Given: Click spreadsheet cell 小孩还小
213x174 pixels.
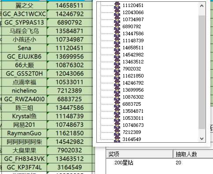Looking at the screenshot, I should click(x=24, y=40).
